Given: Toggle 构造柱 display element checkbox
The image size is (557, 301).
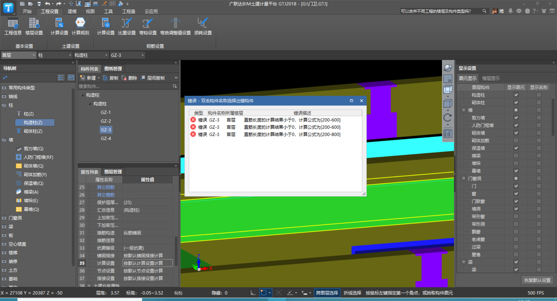Looking at the screenshot, I should coord(516,95).
